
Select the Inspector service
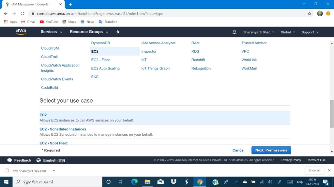(149, 51)
